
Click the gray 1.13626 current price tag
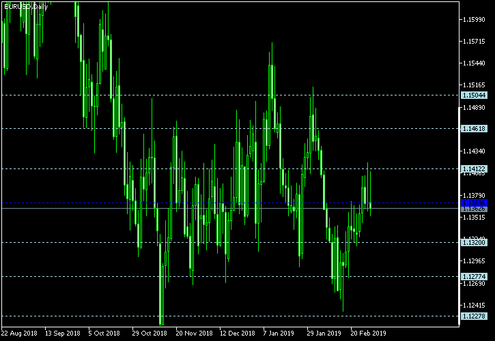coord(474,209)
